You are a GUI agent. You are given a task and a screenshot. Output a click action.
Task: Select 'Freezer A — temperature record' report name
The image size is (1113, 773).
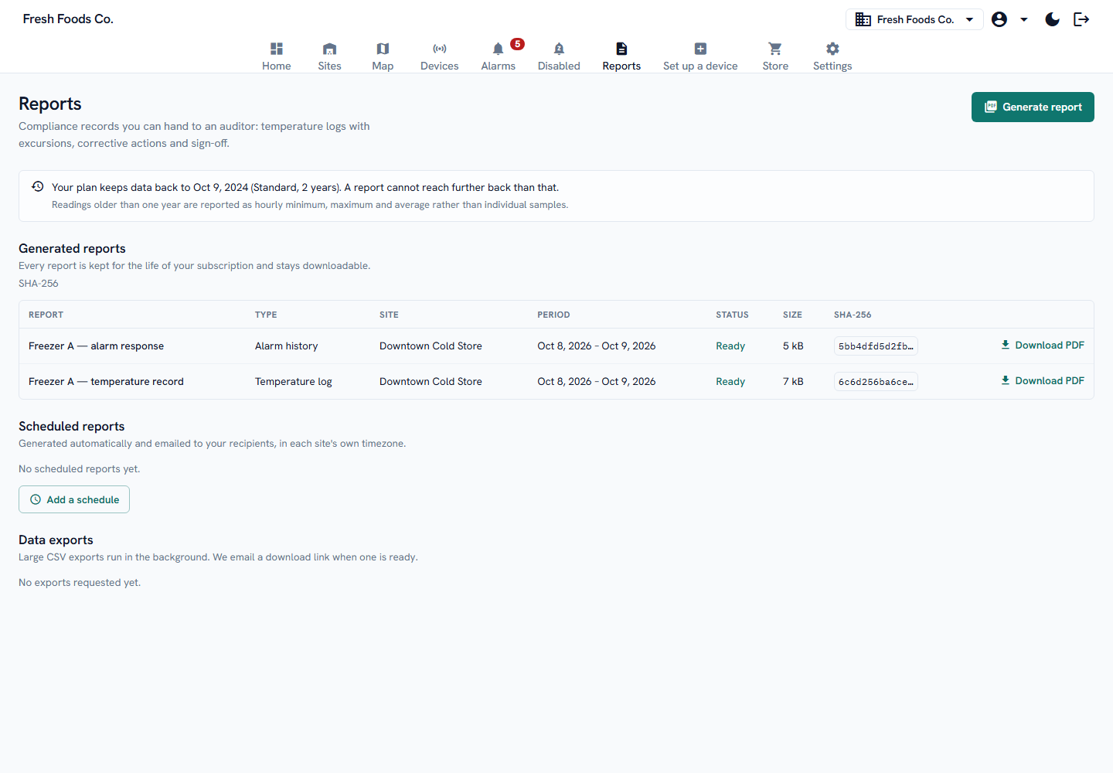(106, 382)
